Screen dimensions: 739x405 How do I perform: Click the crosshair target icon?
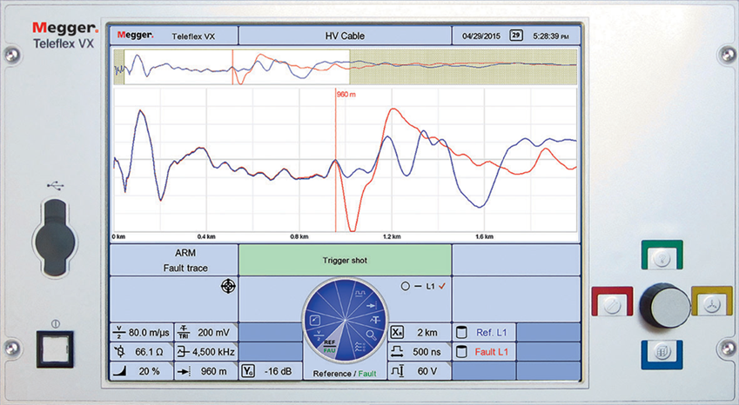click(228, 286)
